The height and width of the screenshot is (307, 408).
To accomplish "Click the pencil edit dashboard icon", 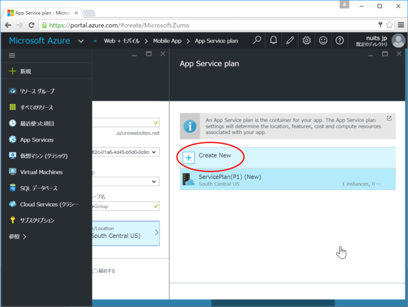I will pyautogui.click(x=290, y=41).
